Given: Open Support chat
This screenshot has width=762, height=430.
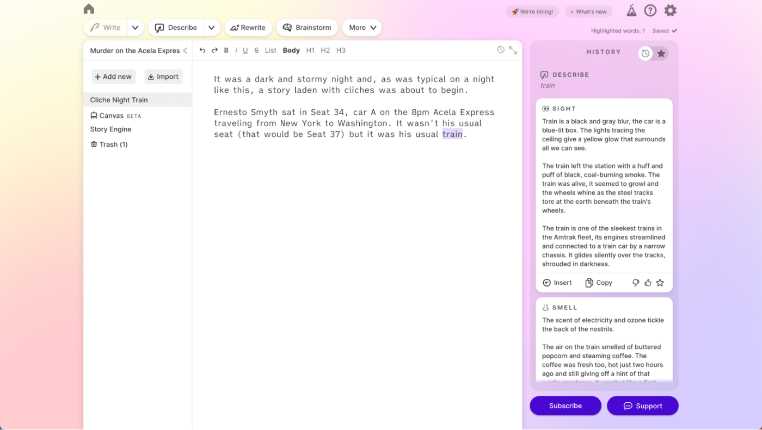Looking at the screenshot, I should click(x=643, y=406).
